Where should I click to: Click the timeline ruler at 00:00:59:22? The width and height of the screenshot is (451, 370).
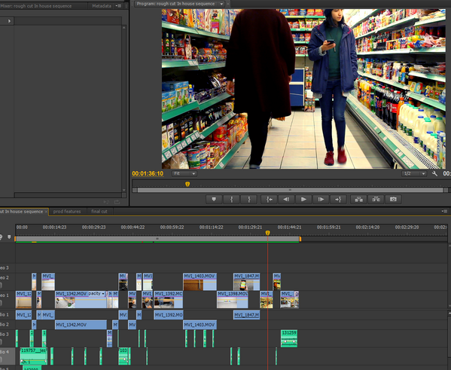click(172, 227)
